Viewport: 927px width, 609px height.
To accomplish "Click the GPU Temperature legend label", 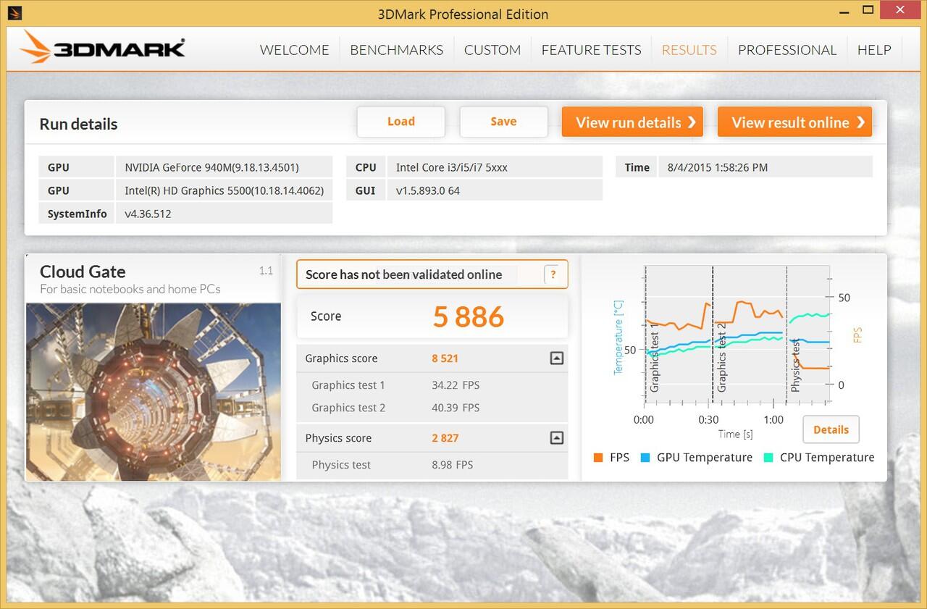I will [x=705, y=458].
